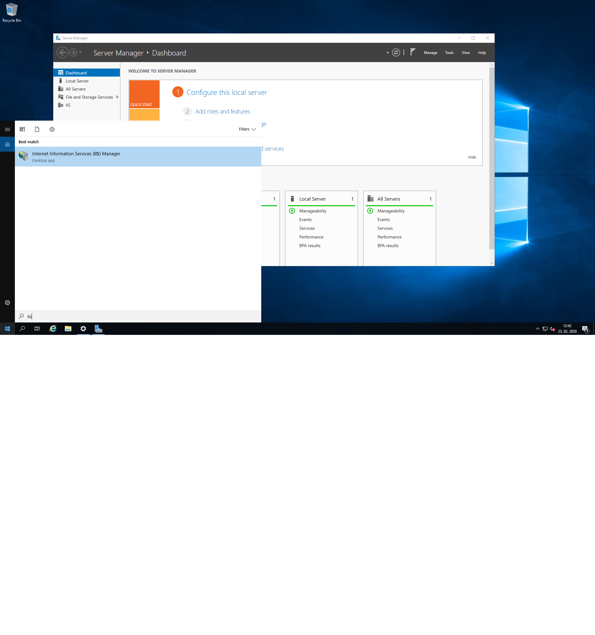Image resolution: width=595 pixels, height=635 pixels.
Task: Click the Server Manager forward arrow
Action: pos(73,52)
